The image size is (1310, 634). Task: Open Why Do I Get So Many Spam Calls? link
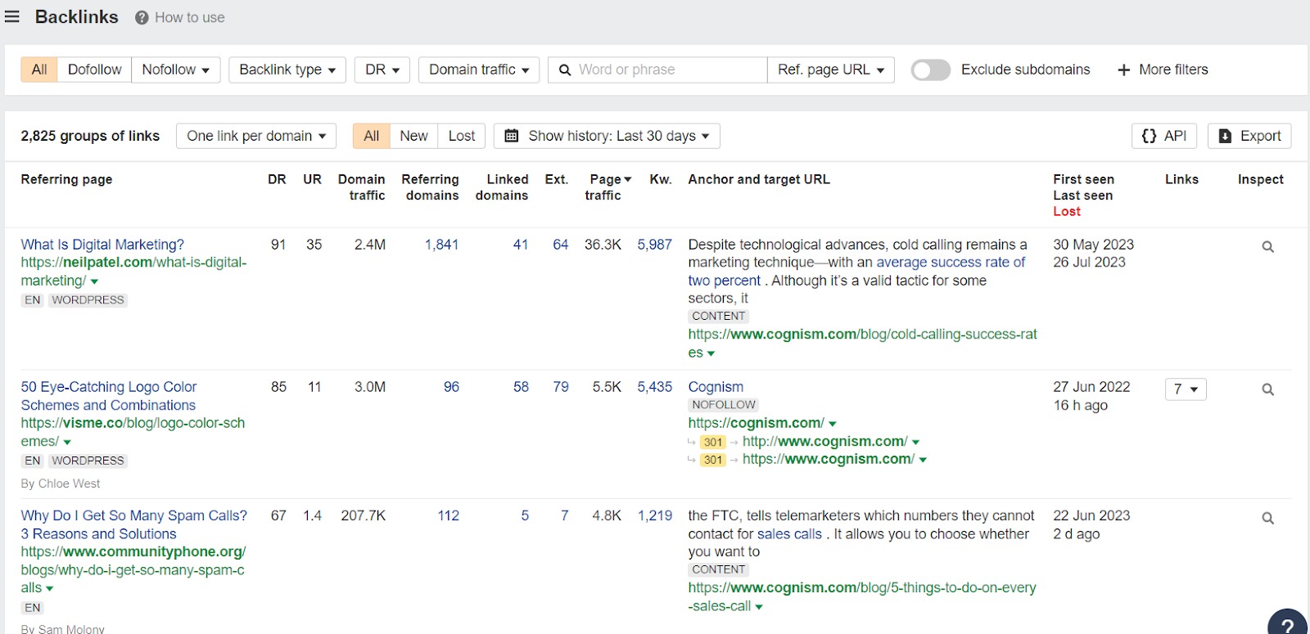tap(134, 525)
